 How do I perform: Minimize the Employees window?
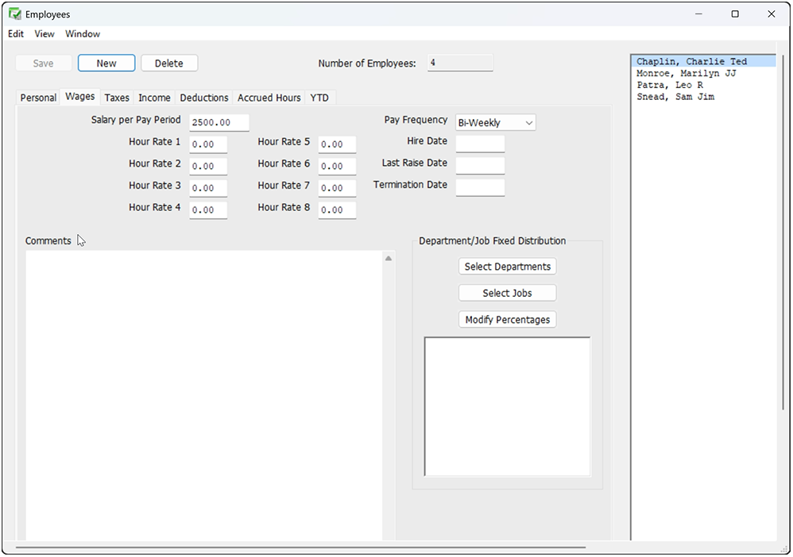pos(699,14)
